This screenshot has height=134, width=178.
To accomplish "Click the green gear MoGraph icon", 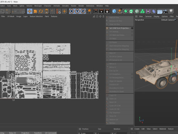I will coord(137,11).
